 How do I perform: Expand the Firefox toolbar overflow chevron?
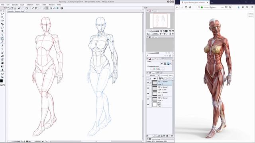tap(247, 7)
